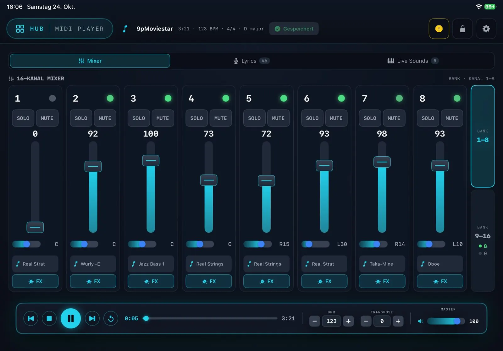Switch to the Mixer tab
Screen dimensions: 503x351
pyautogui.click(x=90, y=61)
